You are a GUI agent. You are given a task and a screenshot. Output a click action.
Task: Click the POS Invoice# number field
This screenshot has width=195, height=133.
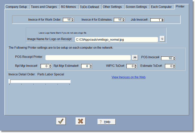(167, 58)
